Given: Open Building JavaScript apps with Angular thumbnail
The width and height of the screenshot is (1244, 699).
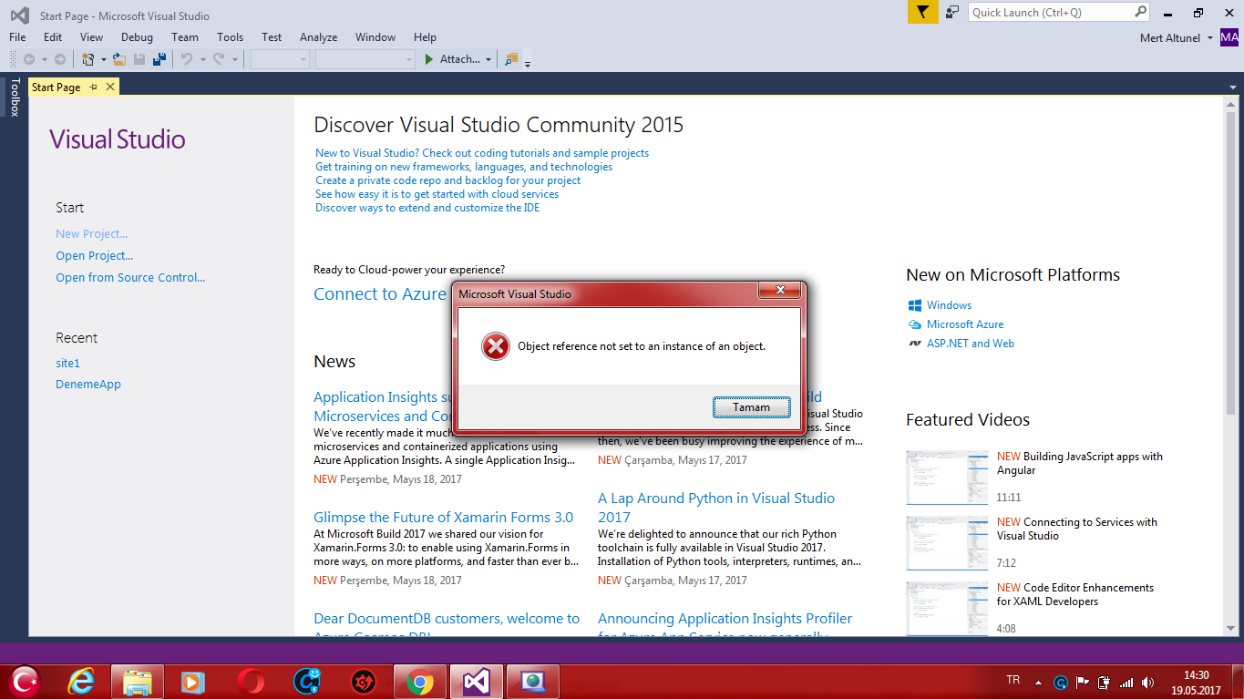Looking at the screenshot, I should pos(947,478).
